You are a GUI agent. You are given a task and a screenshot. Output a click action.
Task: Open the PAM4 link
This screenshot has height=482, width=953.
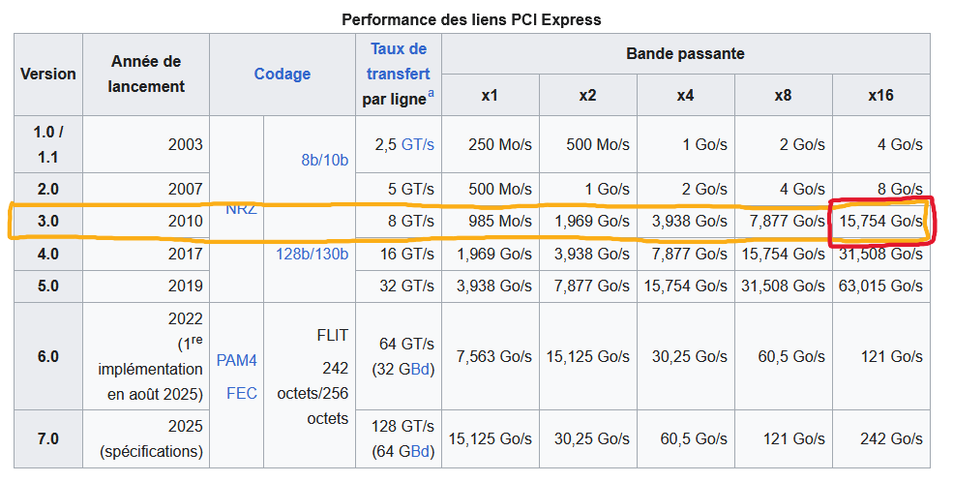point(236,360)
